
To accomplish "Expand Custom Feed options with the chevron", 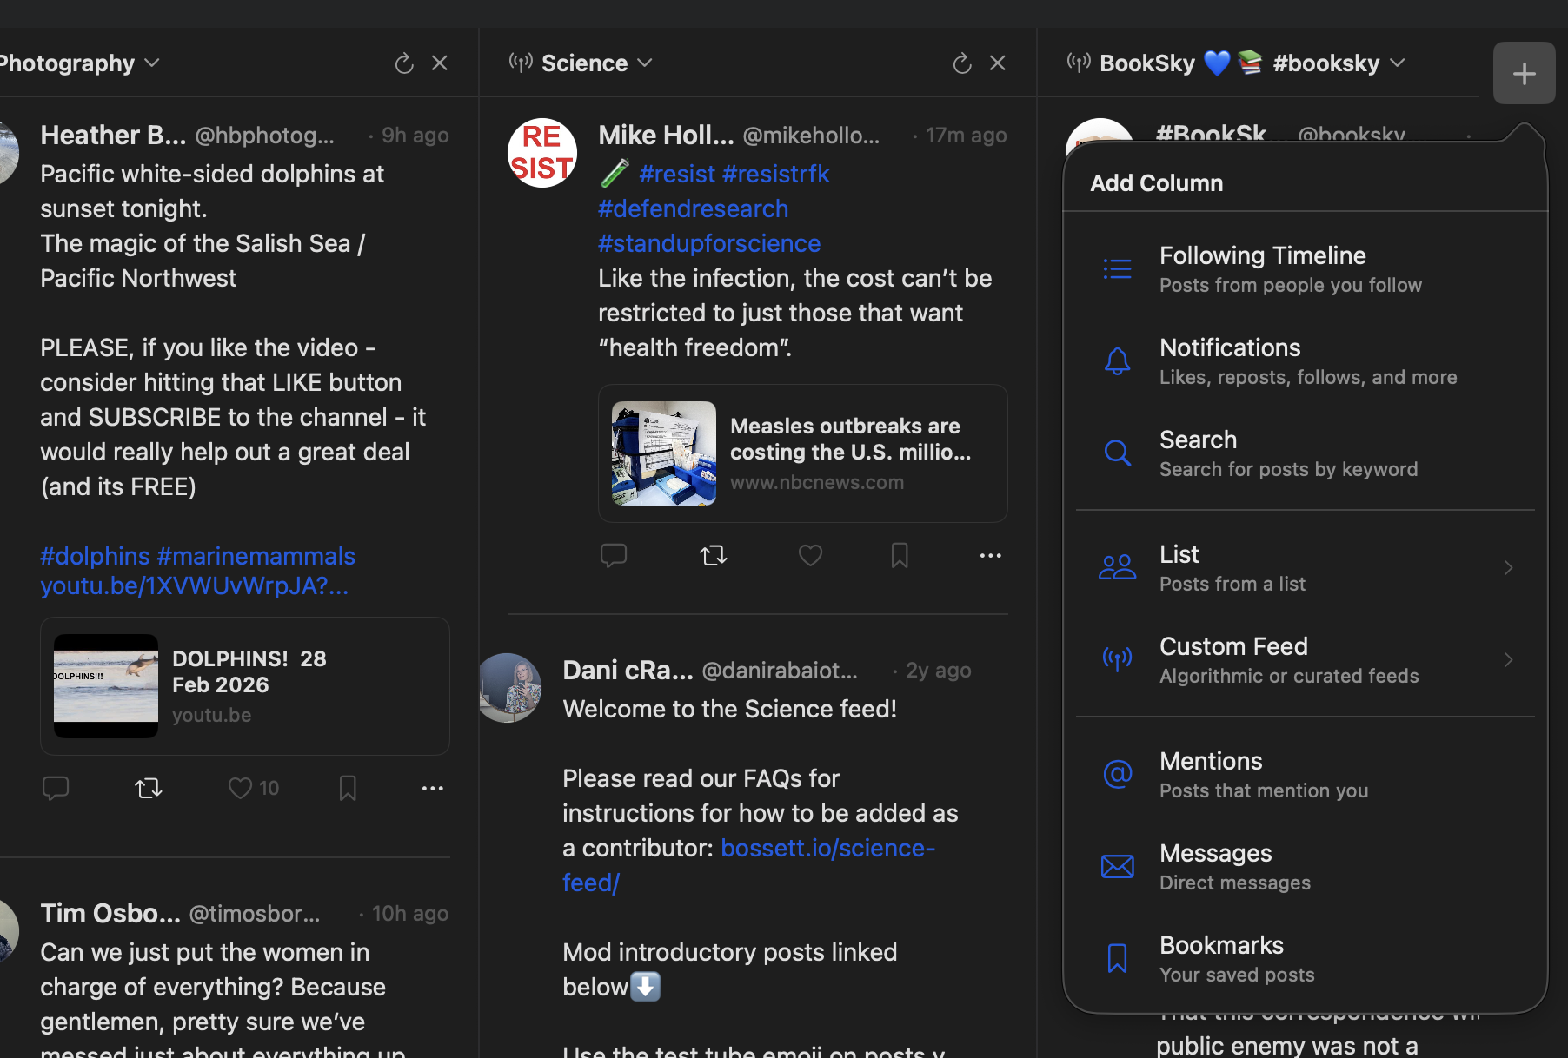I will tap(1509, 659).
